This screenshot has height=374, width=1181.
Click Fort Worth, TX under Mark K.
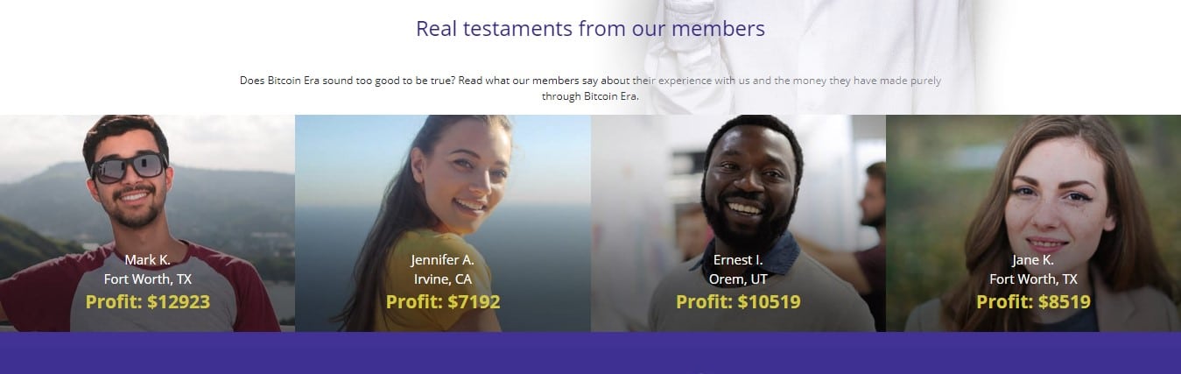[148, 279]
